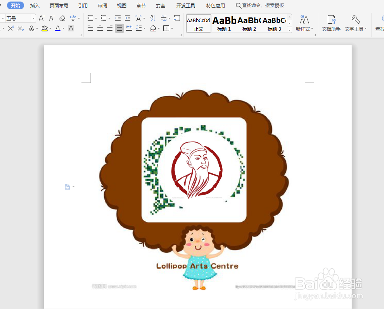Open the 章节 tab
This screenshot has height=309, width=384.
141,6
